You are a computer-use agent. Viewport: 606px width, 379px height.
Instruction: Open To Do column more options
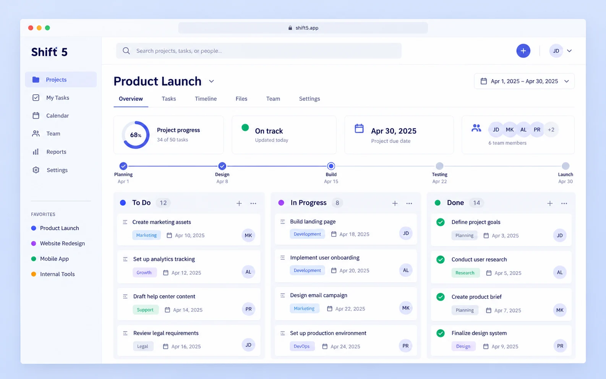[x=253, y=203]
